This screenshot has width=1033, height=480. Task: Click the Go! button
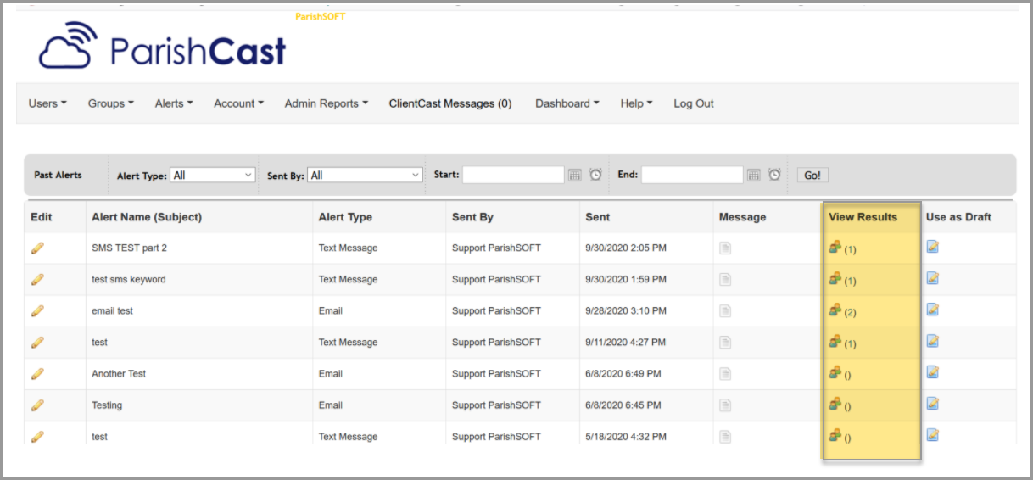(x=812, y=175)
